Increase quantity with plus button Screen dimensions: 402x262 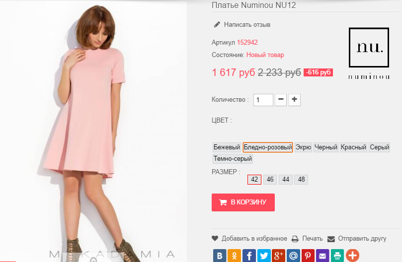tap(295, 100)
